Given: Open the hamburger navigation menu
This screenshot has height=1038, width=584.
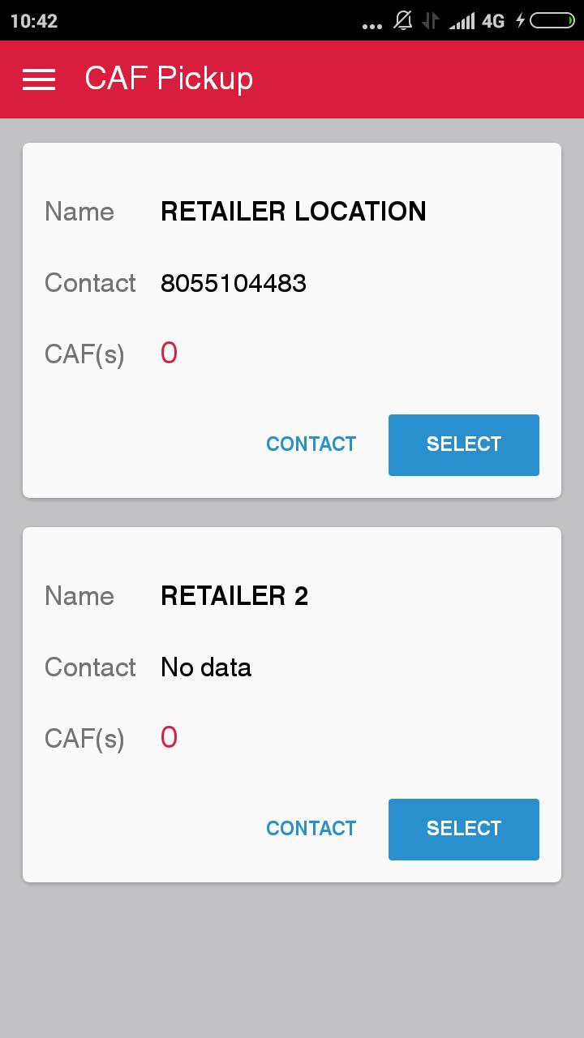Looking at the screenshot, I should [x=39, y=79].
